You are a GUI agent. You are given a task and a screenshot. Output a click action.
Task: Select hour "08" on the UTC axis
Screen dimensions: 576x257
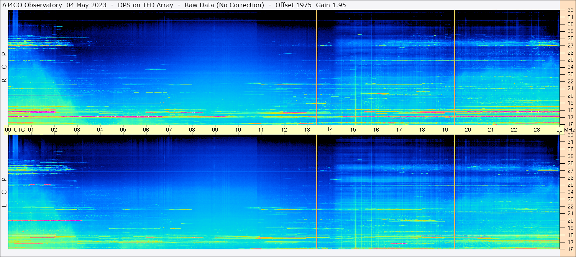tap(192, 130)
